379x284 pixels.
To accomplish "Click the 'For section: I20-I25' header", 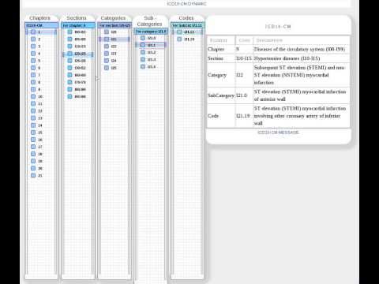I will pos(114,25).
